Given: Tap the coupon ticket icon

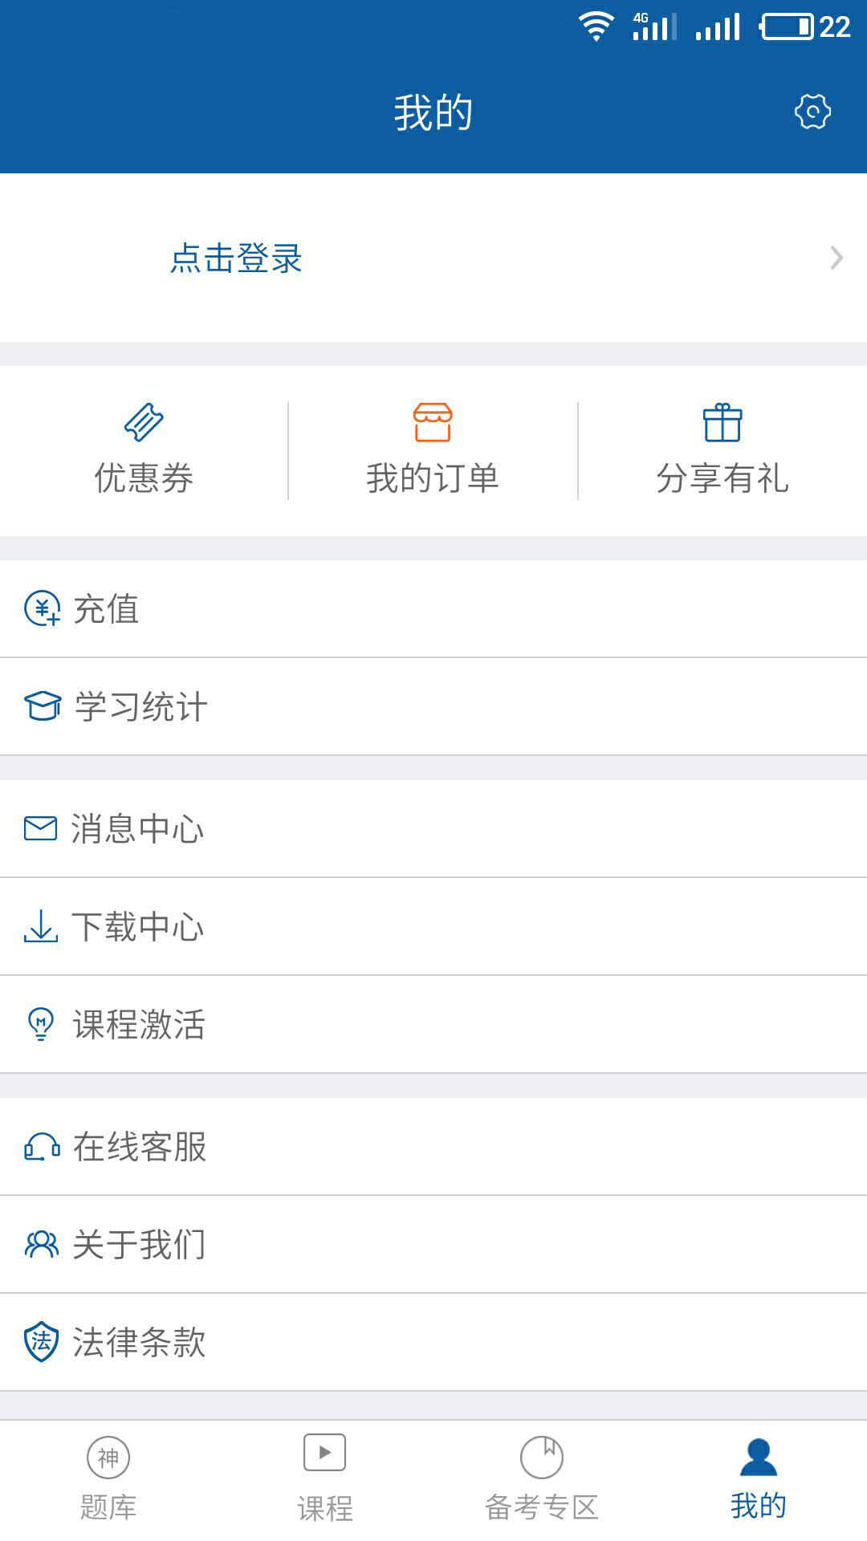Looking at the screenshot, I should point(144,422).
